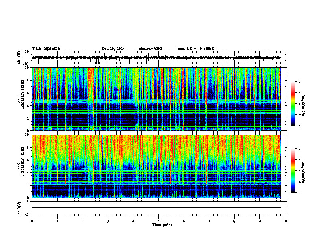
Task: Click the "4" kHz tick on ch.2 frequency axis
Action: (28, 173)
